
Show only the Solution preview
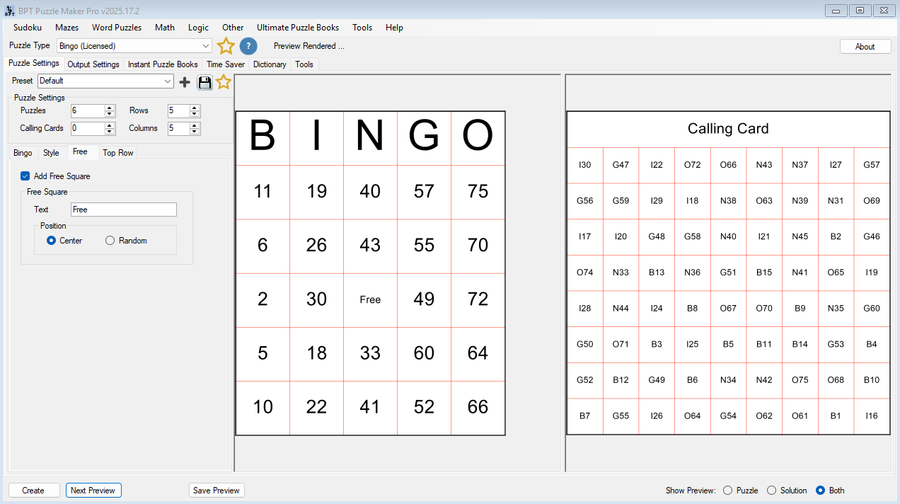coord(771,490)
